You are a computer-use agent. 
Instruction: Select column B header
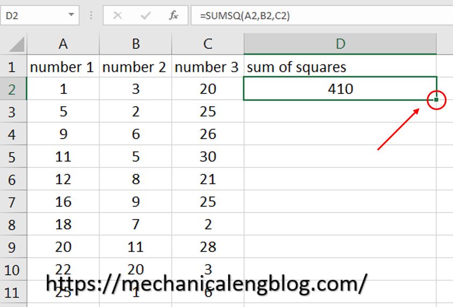pos(135,44)
